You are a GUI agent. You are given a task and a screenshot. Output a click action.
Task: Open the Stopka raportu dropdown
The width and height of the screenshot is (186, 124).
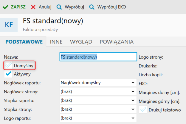pyautogui.click(x=97, y=101)
